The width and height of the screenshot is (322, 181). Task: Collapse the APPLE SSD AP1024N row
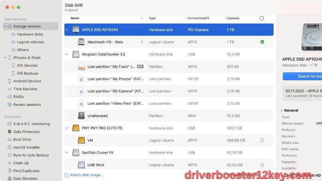[x=66, y=30]
